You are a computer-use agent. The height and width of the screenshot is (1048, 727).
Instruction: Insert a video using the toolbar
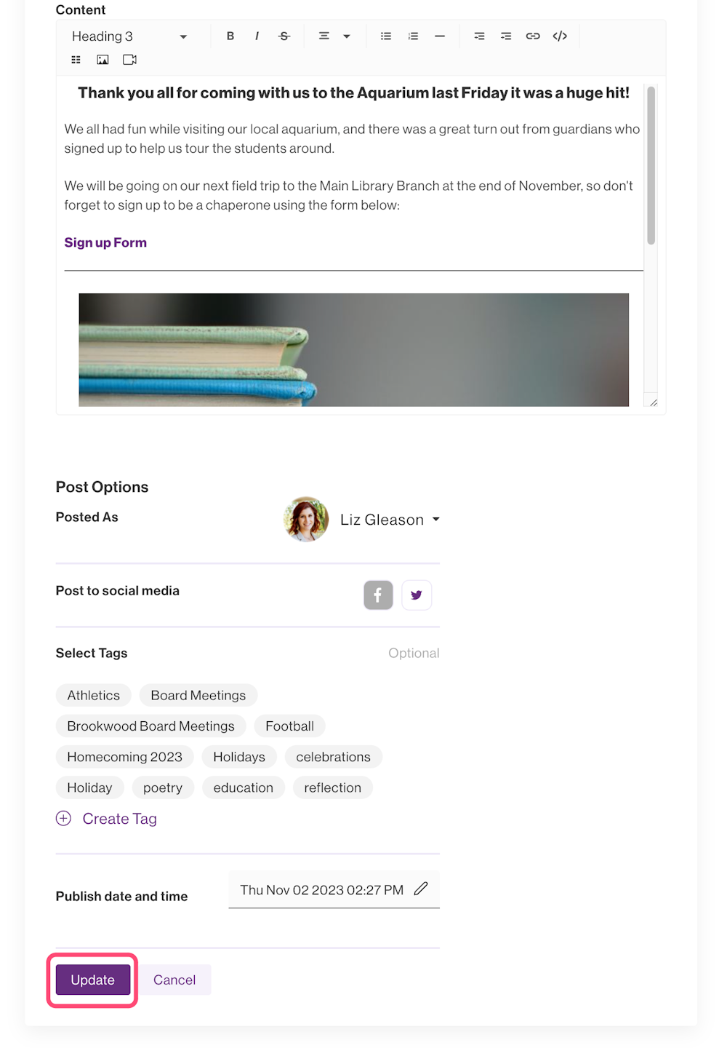[129, 60]
